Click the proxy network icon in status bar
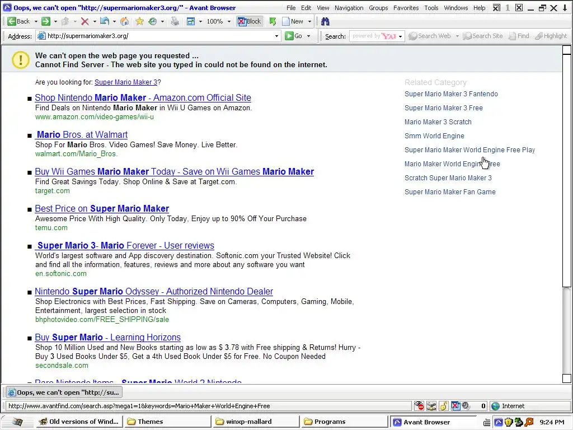This screenshot has width=573, height=430. point(431,406)
